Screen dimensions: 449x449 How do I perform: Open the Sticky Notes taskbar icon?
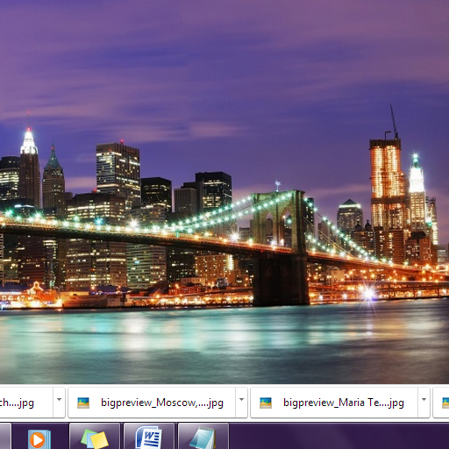[x=95, y=436]
